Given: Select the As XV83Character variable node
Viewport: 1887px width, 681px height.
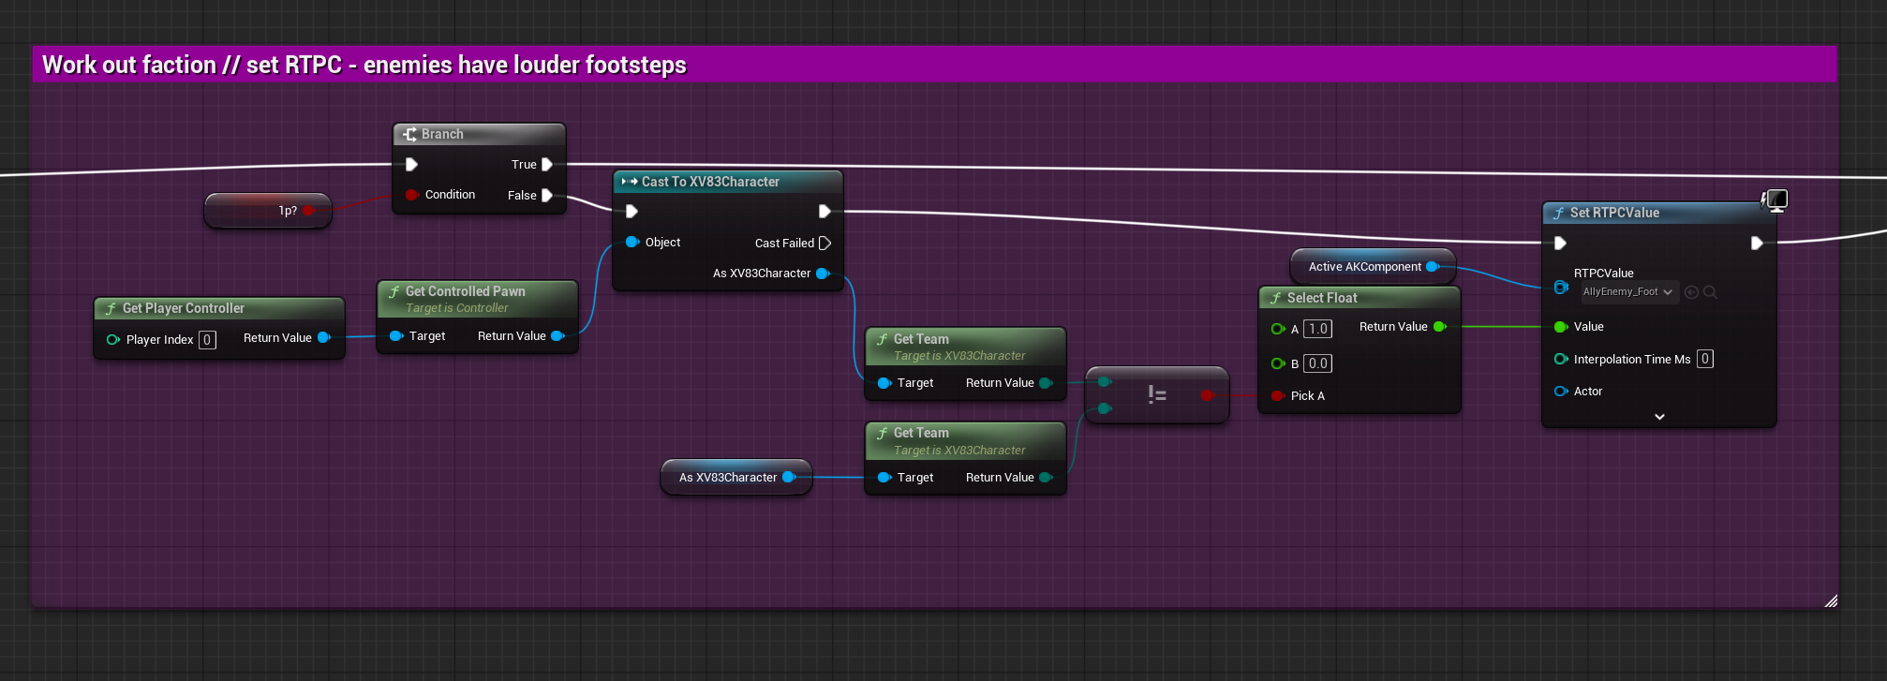Looking at the screenshot, I should click(736, 478).
